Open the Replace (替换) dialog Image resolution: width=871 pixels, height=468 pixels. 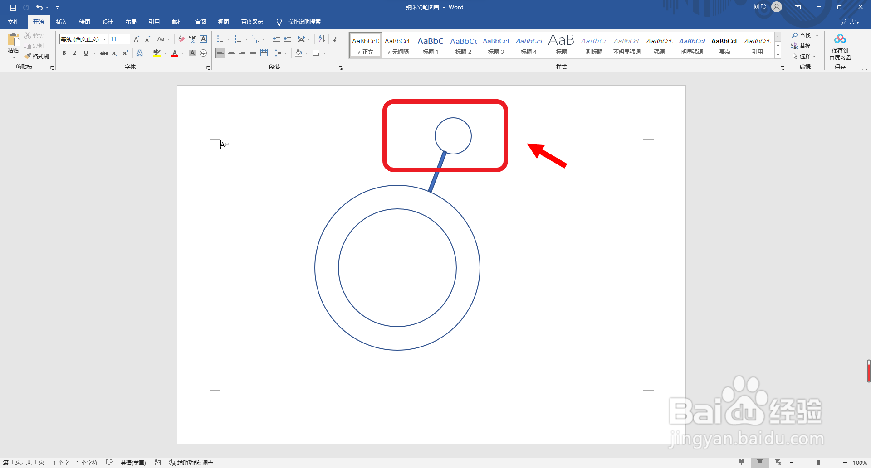coord(801,46)
